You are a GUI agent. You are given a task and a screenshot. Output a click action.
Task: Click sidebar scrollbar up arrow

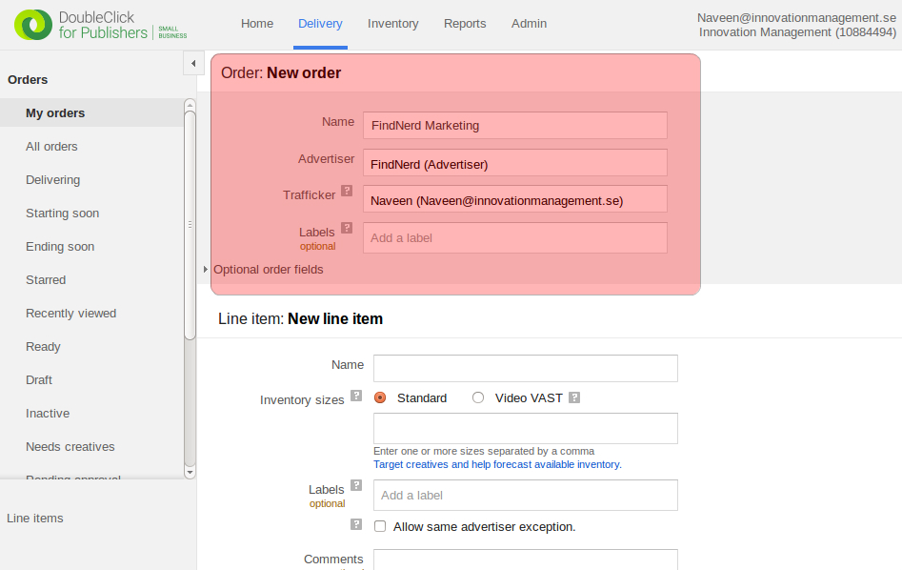tap(190, 105)
